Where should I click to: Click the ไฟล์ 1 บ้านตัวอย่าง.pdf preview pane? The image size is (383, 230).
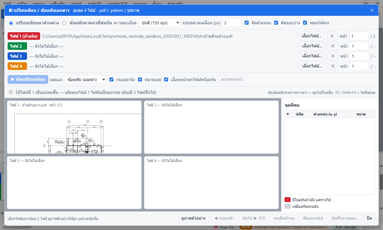coord(74,127)
